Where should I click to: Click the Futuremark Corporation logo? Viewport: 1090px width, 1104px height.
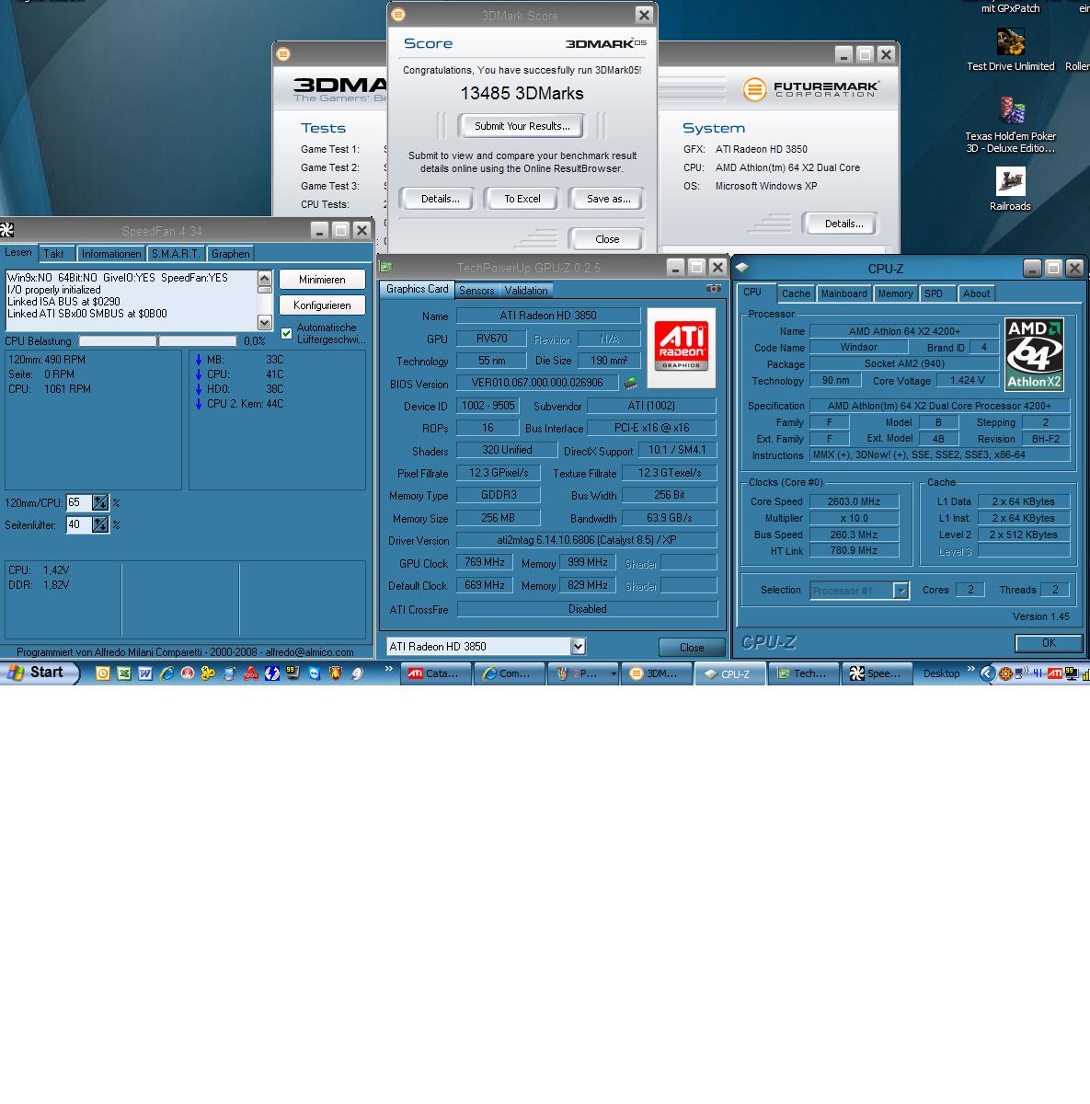click(x=810, y=89)
